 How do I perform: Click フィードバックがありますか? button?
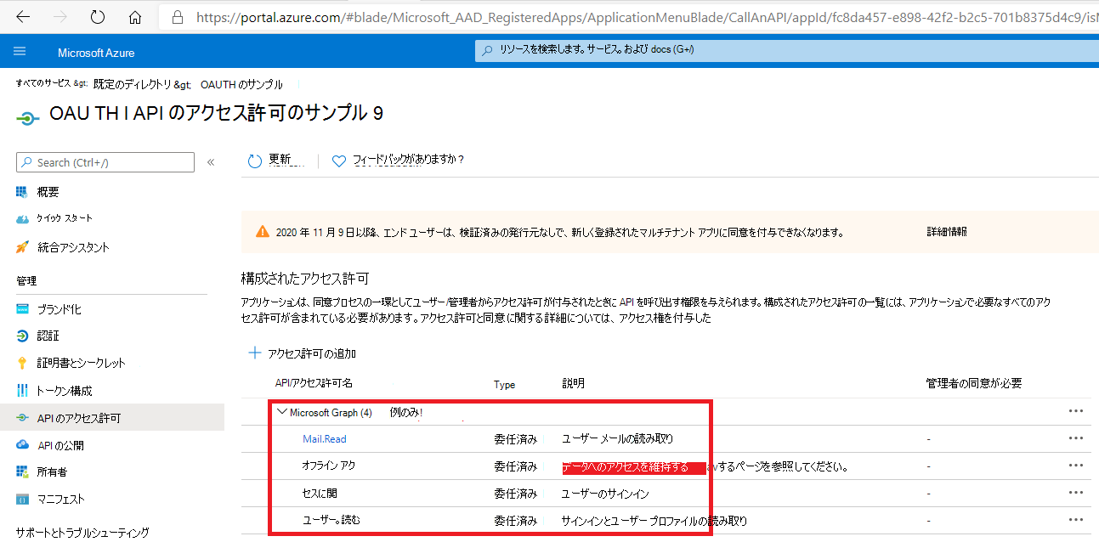(x=398, y=161)
